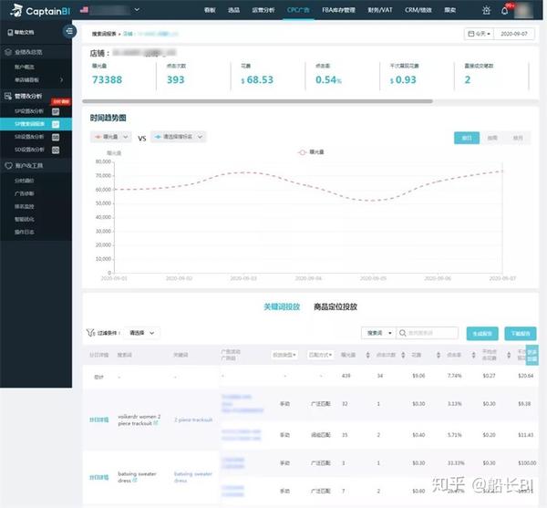The image size is (547, 508).
Task: Open the 'batwing sweater dress' keyword link
Action: click(x=193, y=477)
